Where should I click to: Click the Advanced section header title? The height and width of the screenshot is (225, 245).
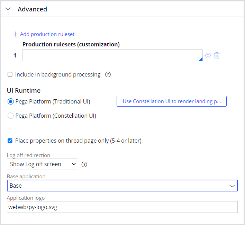pos(33,9)
